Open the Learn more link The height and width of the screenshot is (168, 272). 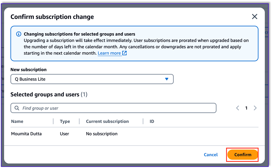coord(109,53)
